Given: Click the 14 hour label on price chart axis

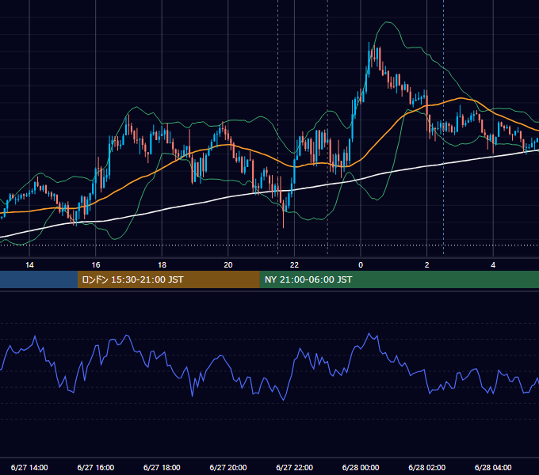Looking at the screenshot, I should point(29,265).
